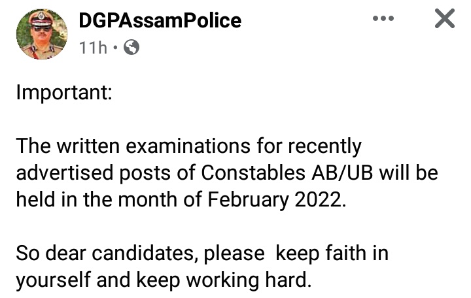Open the 11h timestamp link
Viewport: 471px width, 298px height.
93,48
